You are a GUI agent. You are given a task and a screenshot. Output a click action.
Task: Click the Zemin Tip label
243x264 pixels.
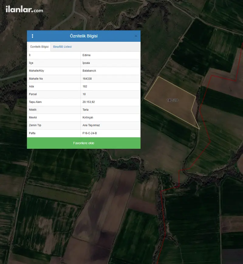(x=35, y=125)
